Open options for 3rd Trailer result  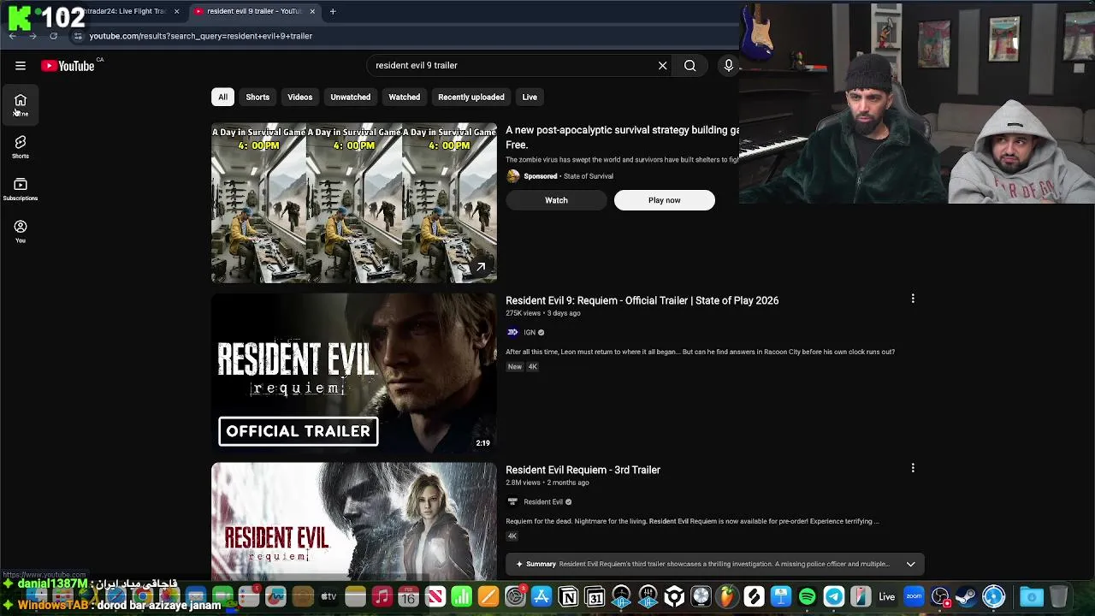[913, 468]
